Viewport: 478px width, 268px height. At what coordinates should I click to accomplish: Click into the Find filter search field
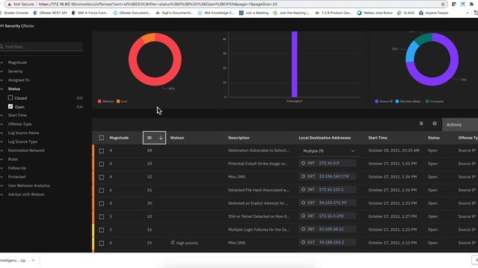coord(43,46)
